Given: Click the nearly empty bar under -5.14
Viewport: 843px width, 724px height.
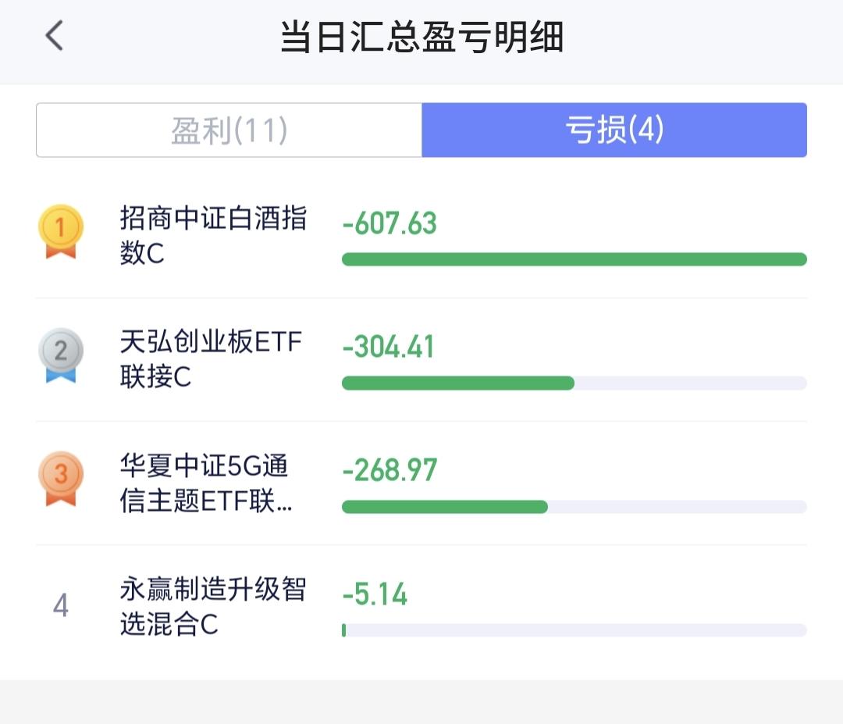Looking at the screenshot, I should pos(574,630).
